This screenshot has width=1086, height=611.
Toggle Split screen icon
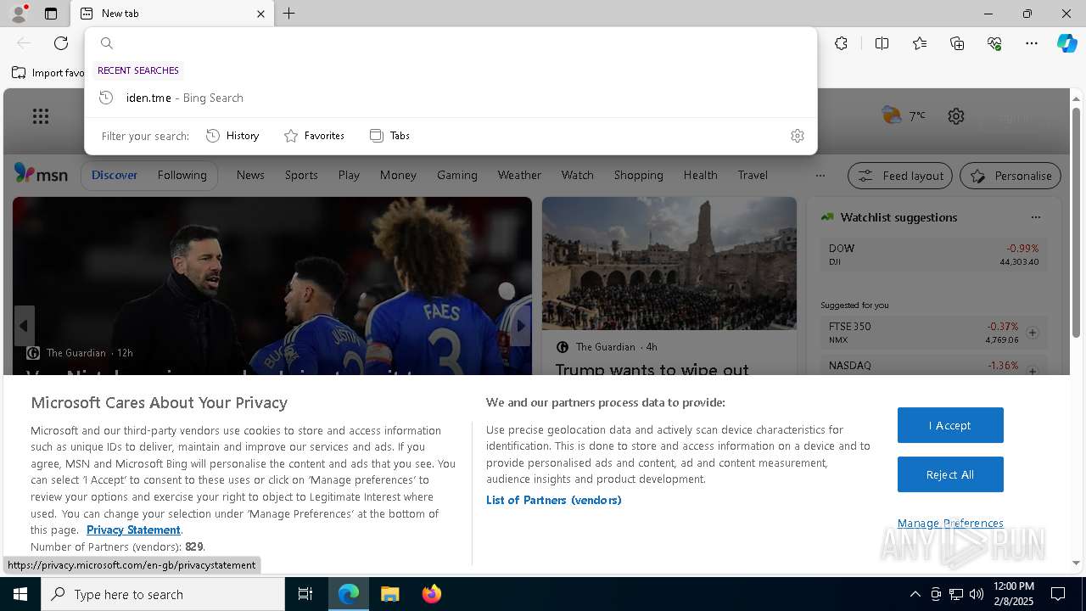[882, 43]
